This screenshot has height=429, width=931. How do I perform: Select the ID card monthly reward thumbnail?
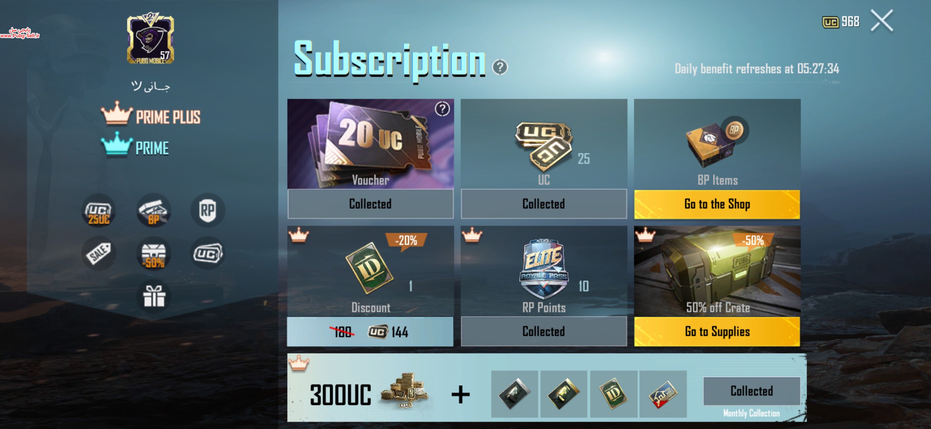tap(614, 394)
